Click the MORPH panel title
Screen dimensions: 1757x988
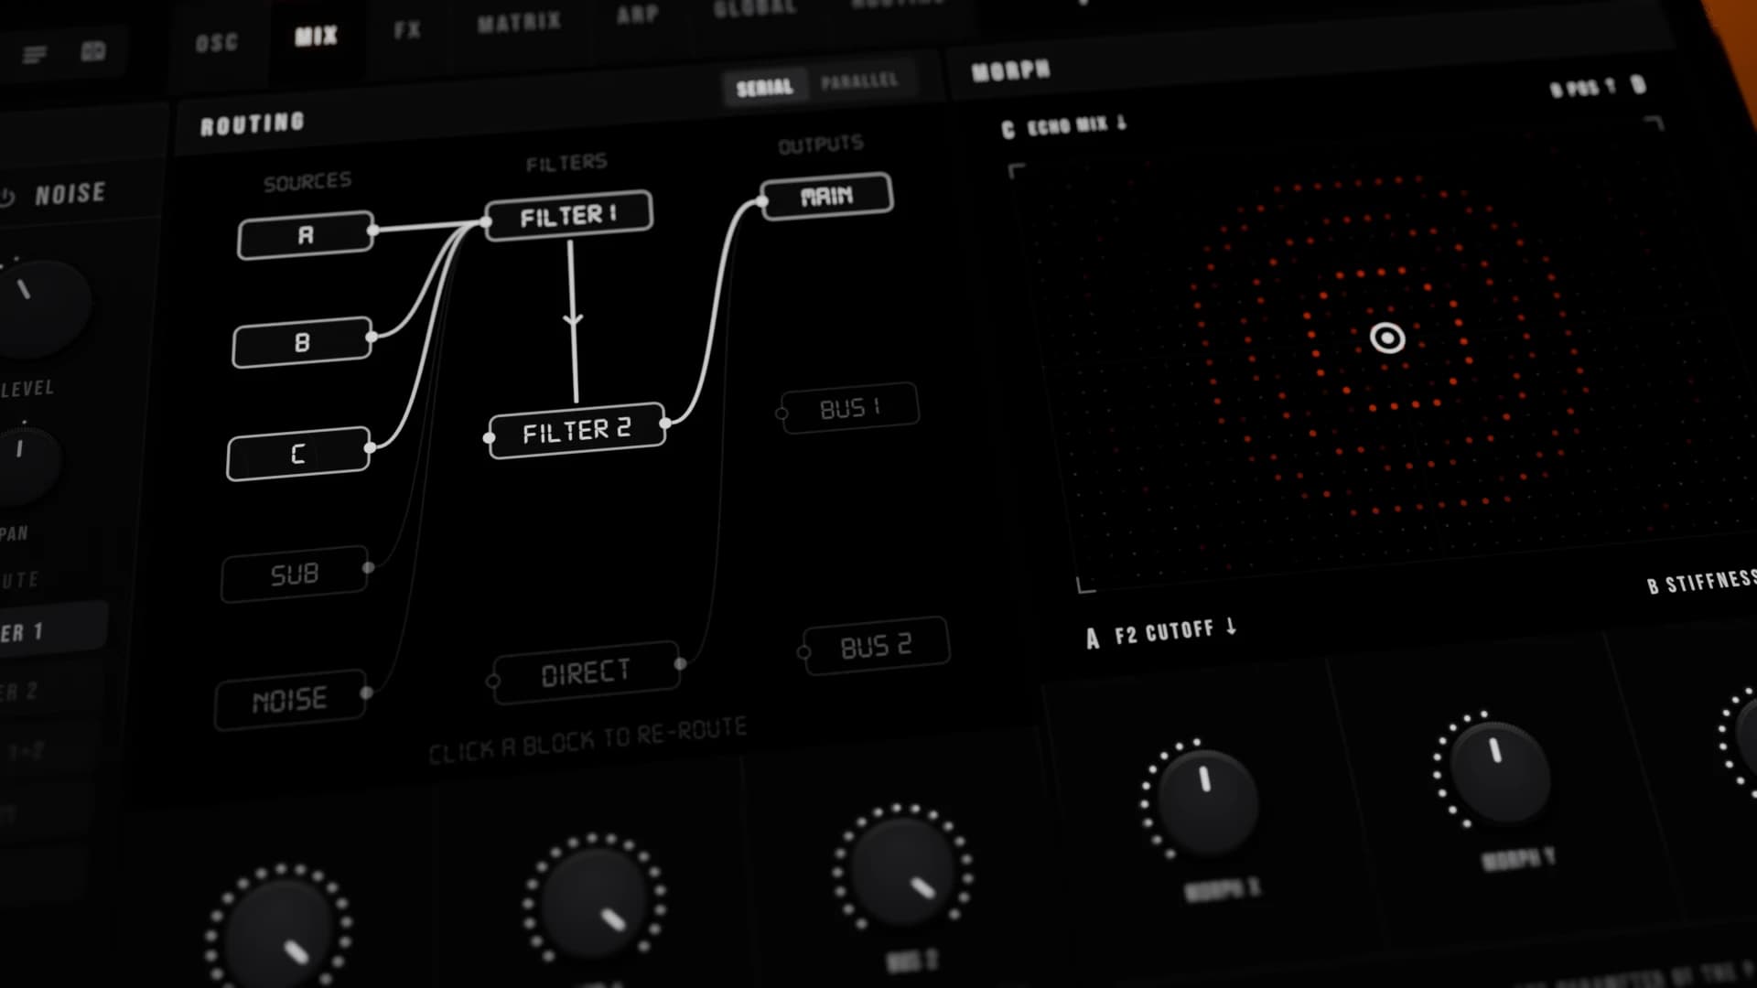click(x=1011, y=70)
